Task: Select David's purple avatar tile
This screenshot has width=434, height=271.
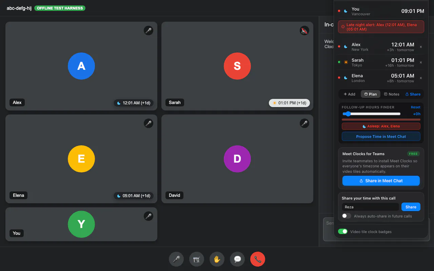Action: pyautogui.click(x=237, y=159)
